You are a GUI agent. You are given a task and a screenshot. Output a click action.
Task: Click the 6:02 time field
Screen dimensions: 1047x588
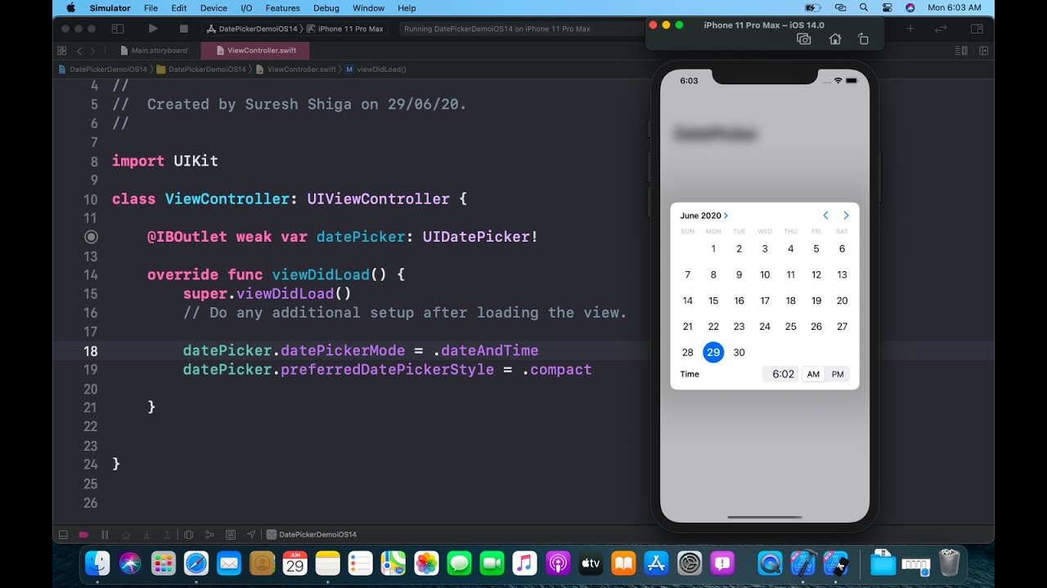pyautogui.click(x=781, y=374)
